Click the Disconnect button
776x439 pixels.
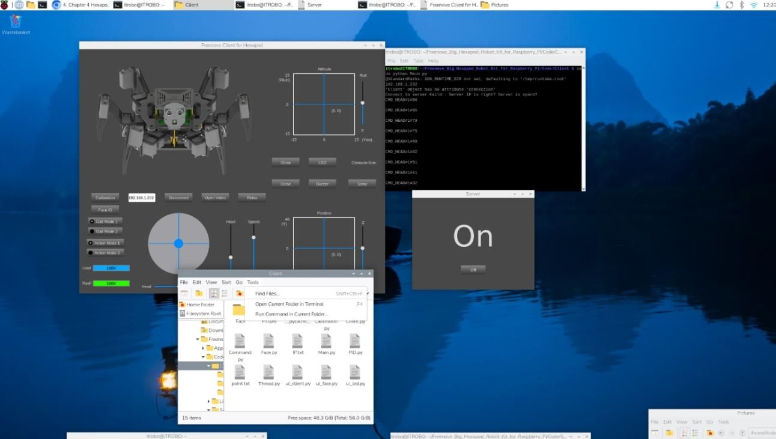click(x=178, y=198)
